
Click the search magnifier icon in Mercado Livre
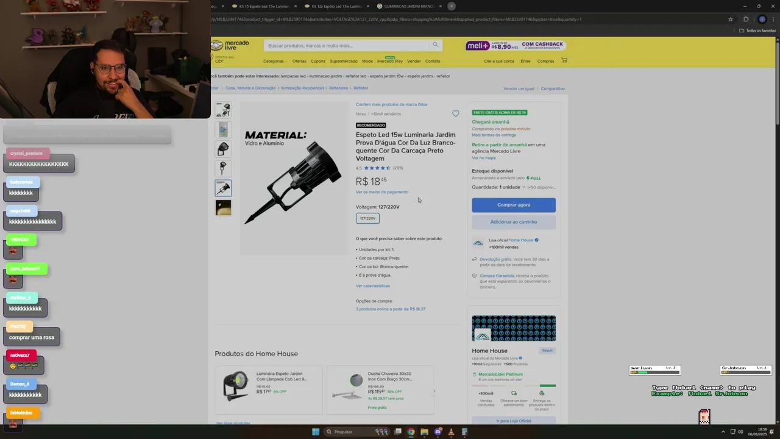point(435,45)
